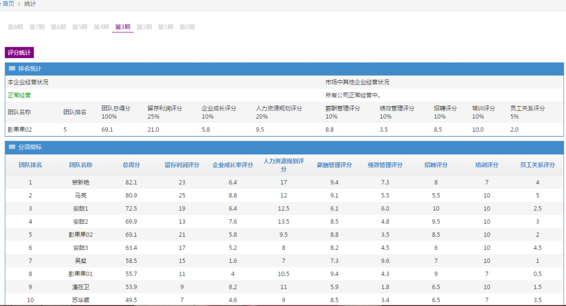Screen dimensions: 566x306
Task: Click the green 正常经营 status text
Action: click(19, 95)
